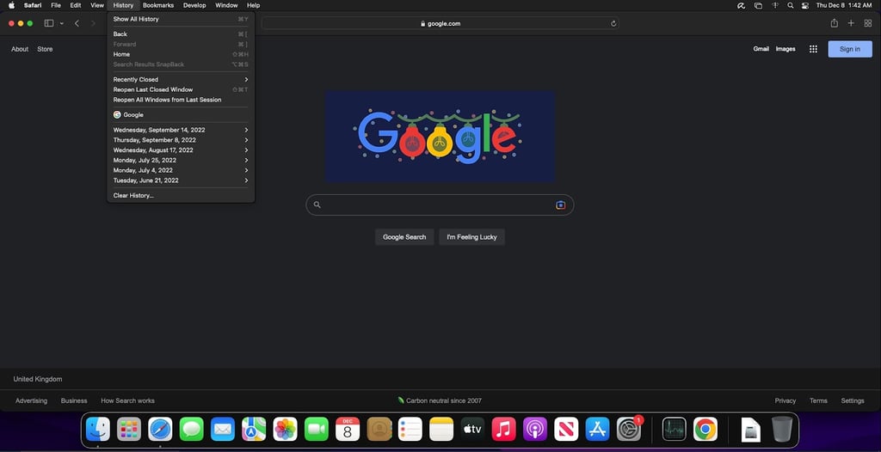
Task: Open FaceTime from the dock
Action: 317,430
